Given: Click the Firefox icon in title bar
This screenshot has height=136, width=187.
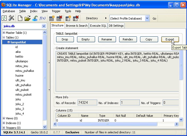Looking at the screenshot, I should [x=3, y=5].
